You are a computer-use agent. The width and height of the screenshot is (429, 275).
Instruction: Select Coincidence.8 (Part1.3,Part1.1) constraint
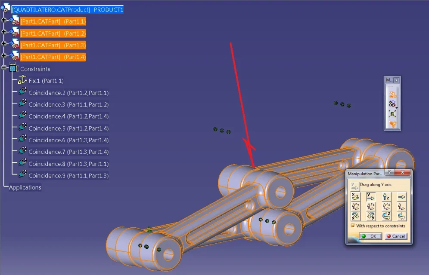pos(68,164)
